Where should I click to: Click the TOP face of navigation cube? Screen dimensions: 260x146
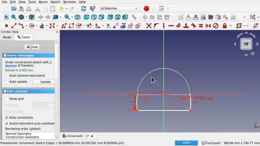[246, 44]
